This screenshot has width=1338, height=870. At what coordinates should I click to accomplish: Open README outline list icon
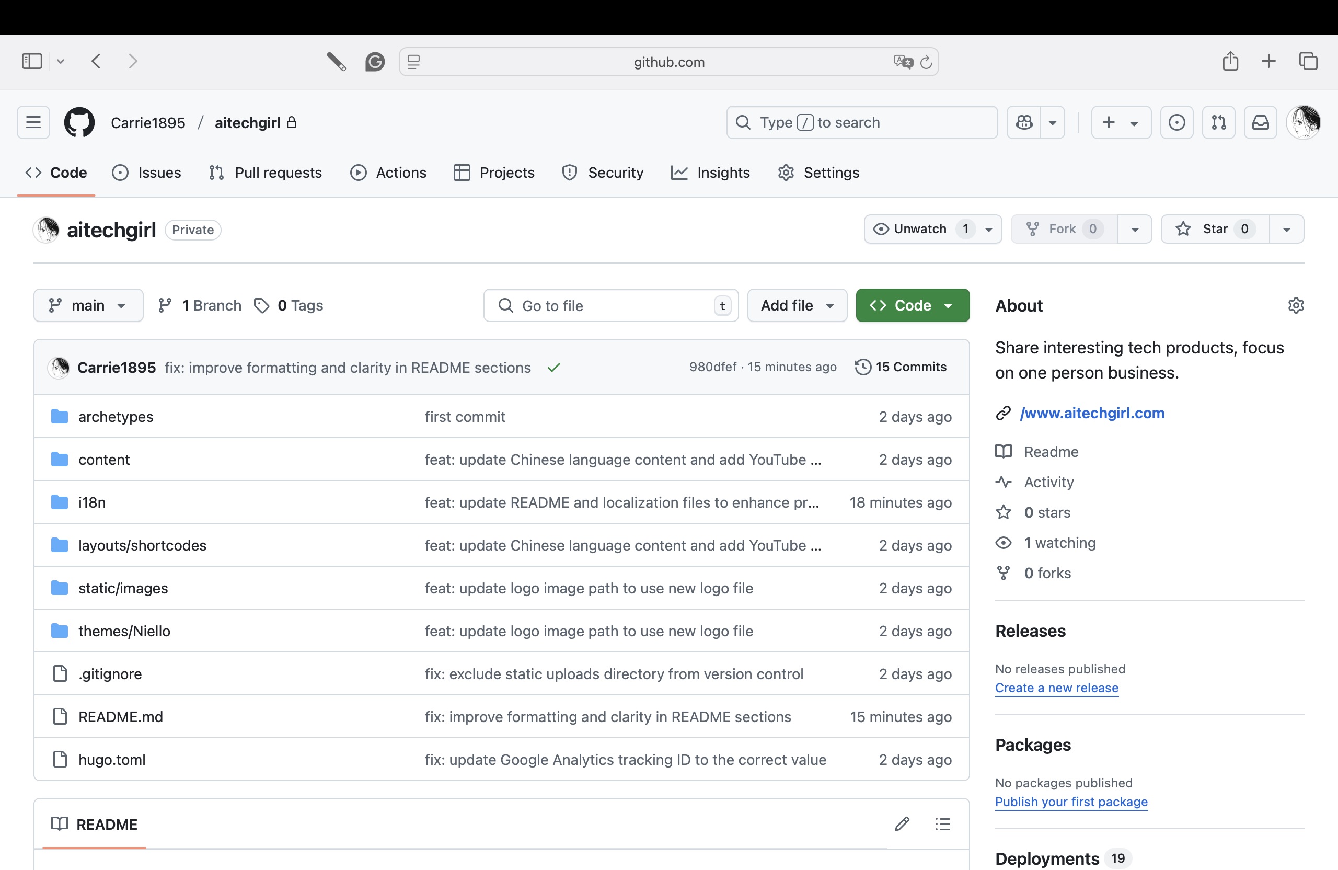(943, 824)
